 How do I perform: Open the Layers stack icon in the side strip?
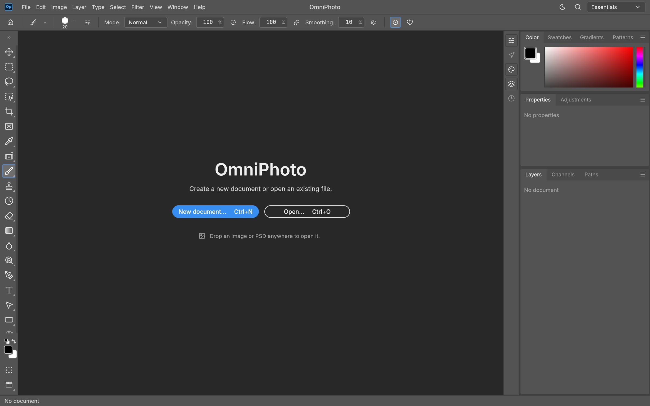coord(511,84)
